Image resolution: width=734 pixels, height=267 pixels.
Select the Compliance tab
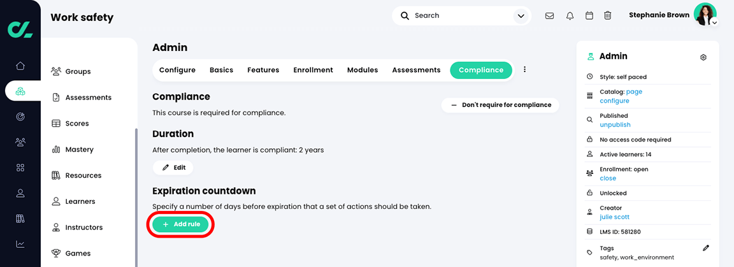481,70
